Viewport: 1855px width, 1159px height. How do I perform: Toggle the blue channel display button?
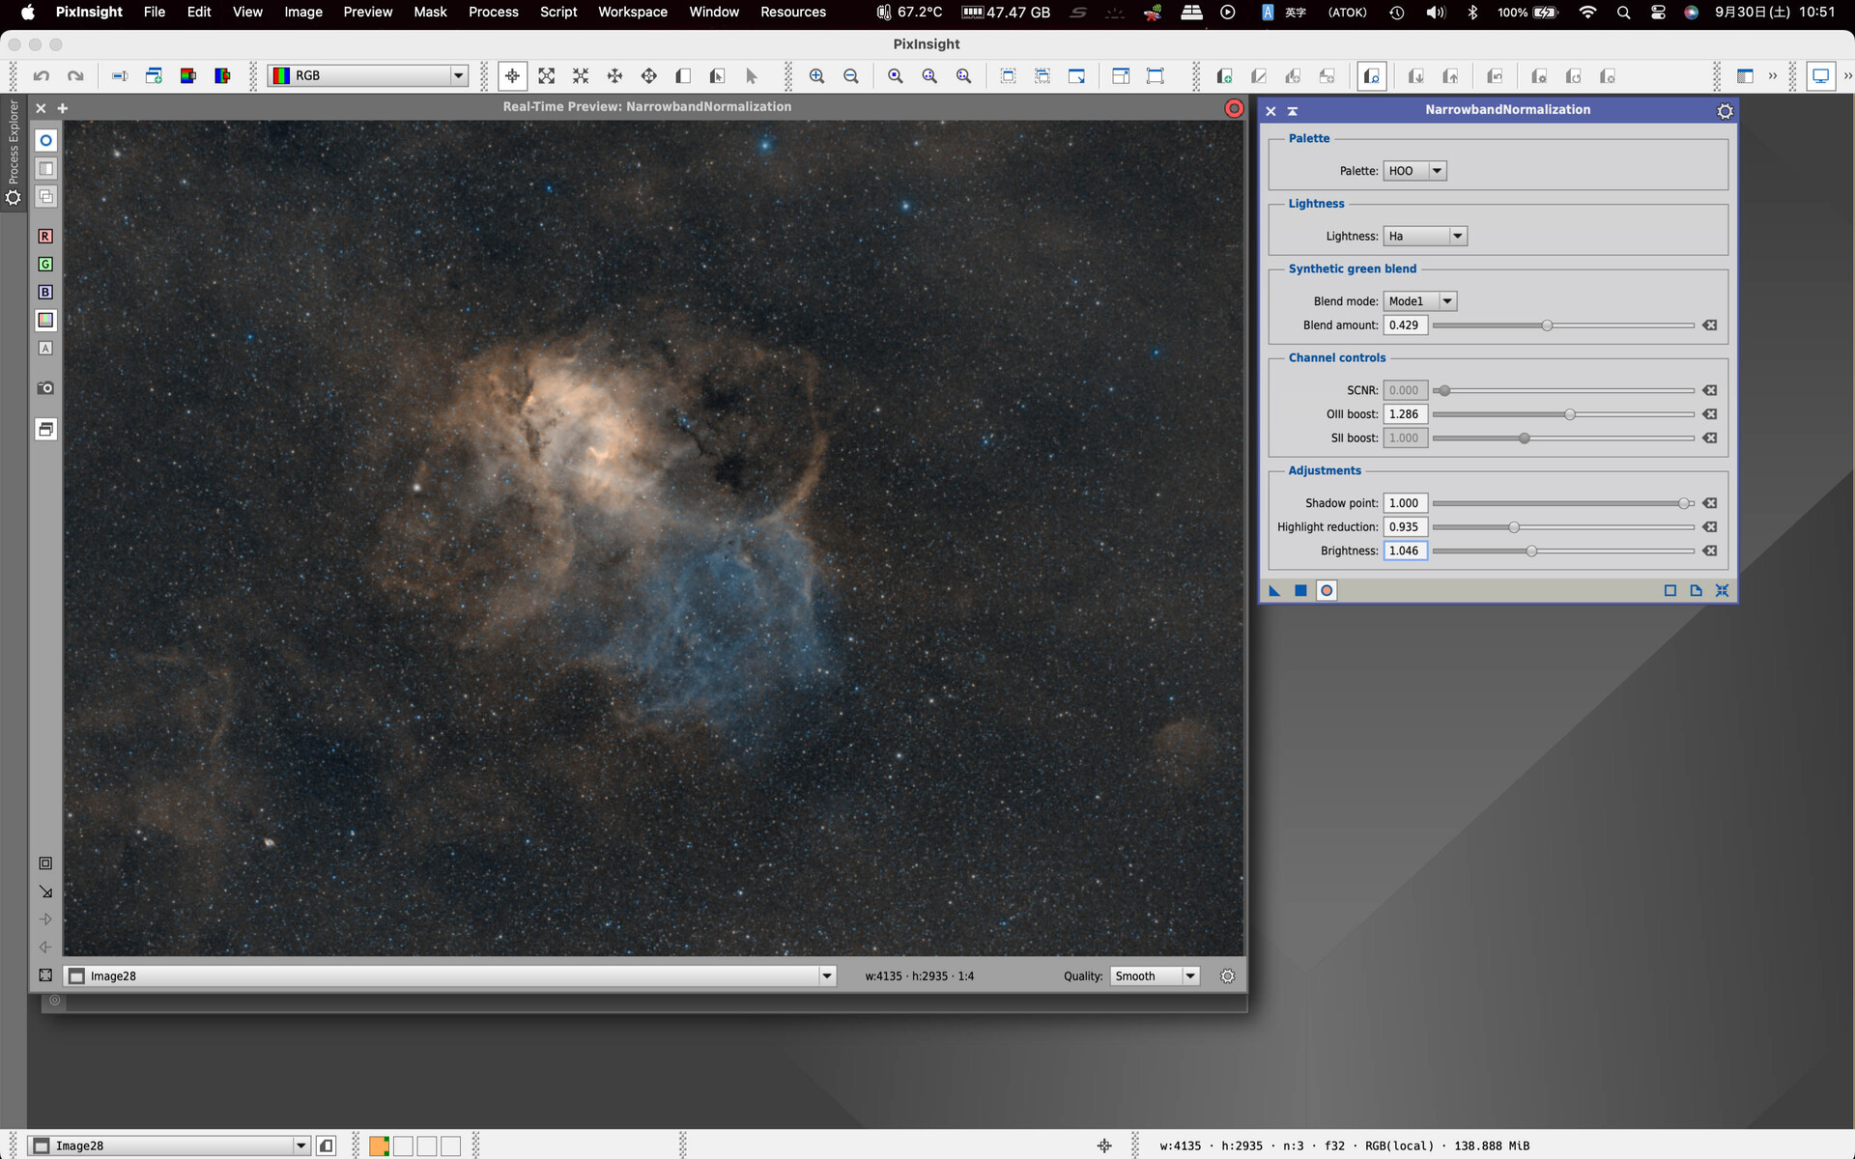coord(45,292)
